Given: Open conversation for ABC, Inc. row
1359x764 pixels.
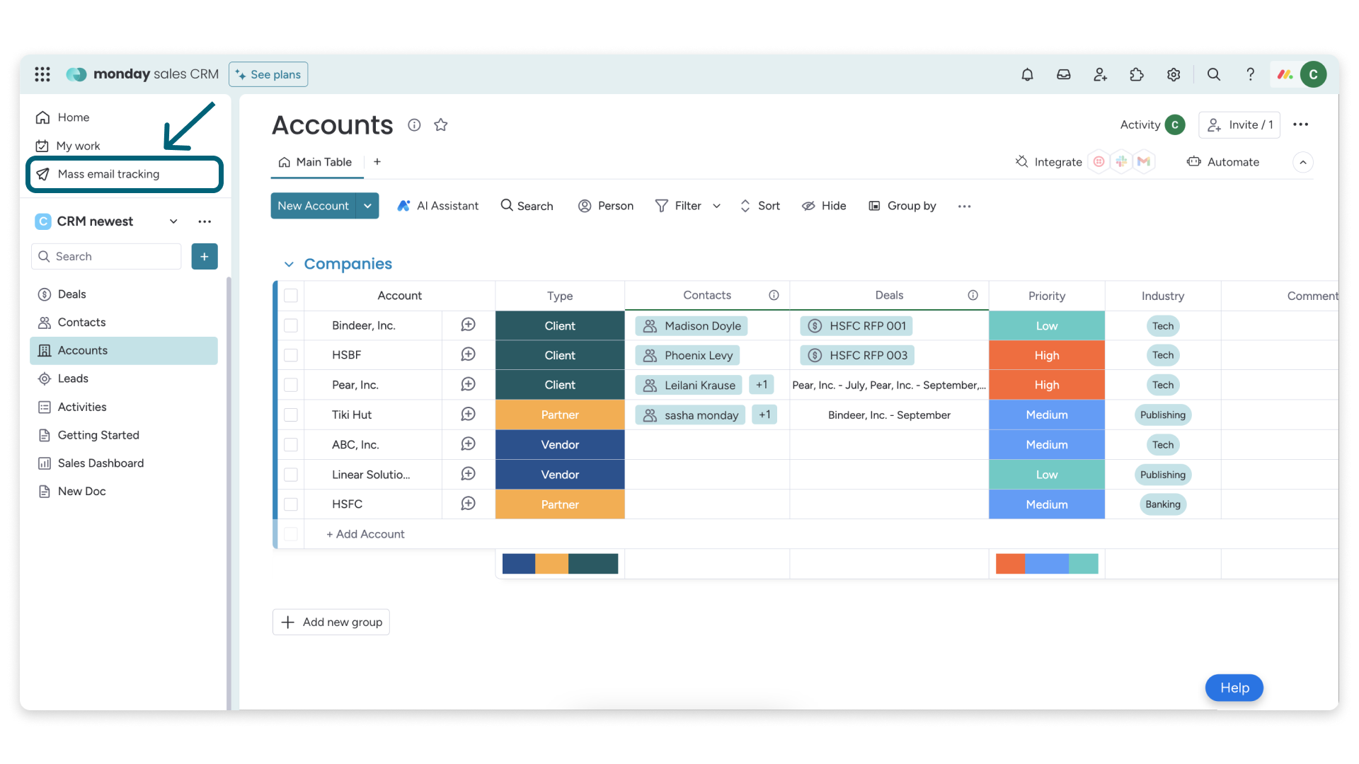Looking at the screenshot, I should pyautogui.click(x=468, y=444).
